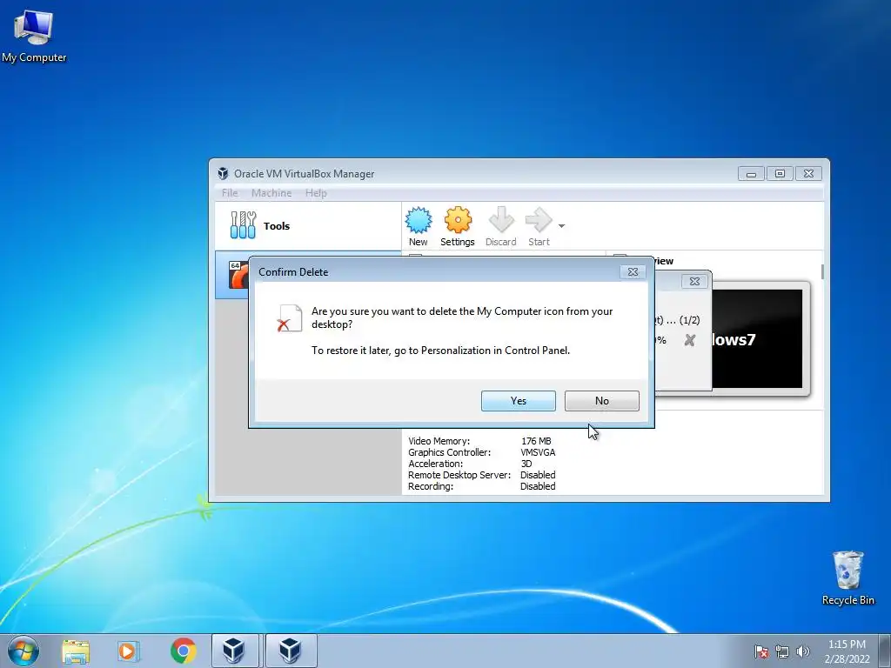Click the network tray icon
The image size is (891, 668).
782,651
